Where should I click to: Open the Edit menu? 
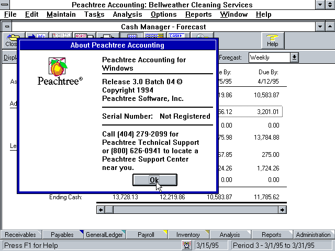[31, 14]
